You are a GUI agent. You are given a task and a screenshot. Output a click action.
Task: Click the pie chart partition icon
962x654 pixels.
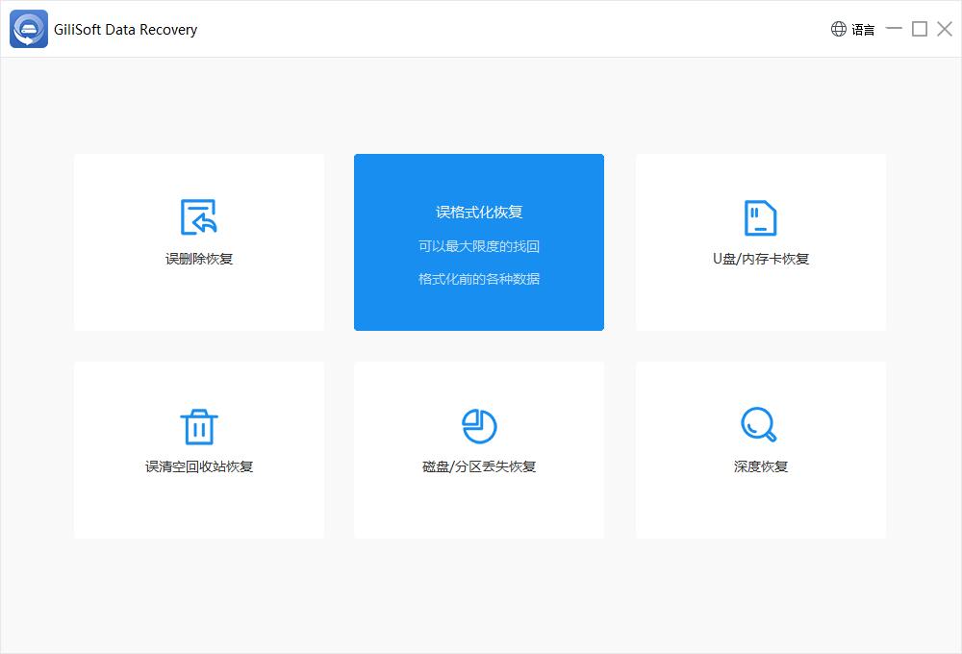click(x=479, y=425)
